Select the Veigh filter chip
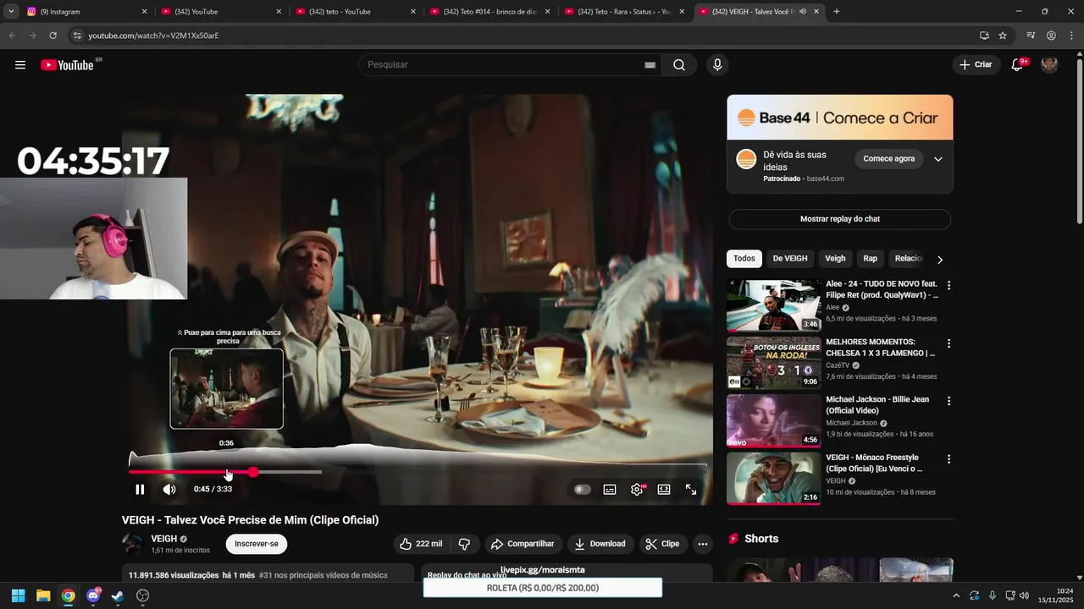Screen dimensions: 1084x609 tap(835, 259)
